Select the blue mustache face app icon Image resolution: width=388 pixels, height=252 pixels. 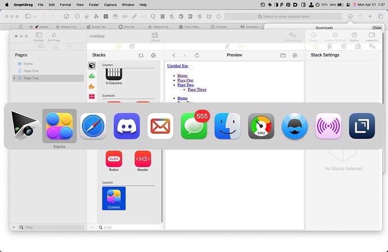[x=295, y=126]
